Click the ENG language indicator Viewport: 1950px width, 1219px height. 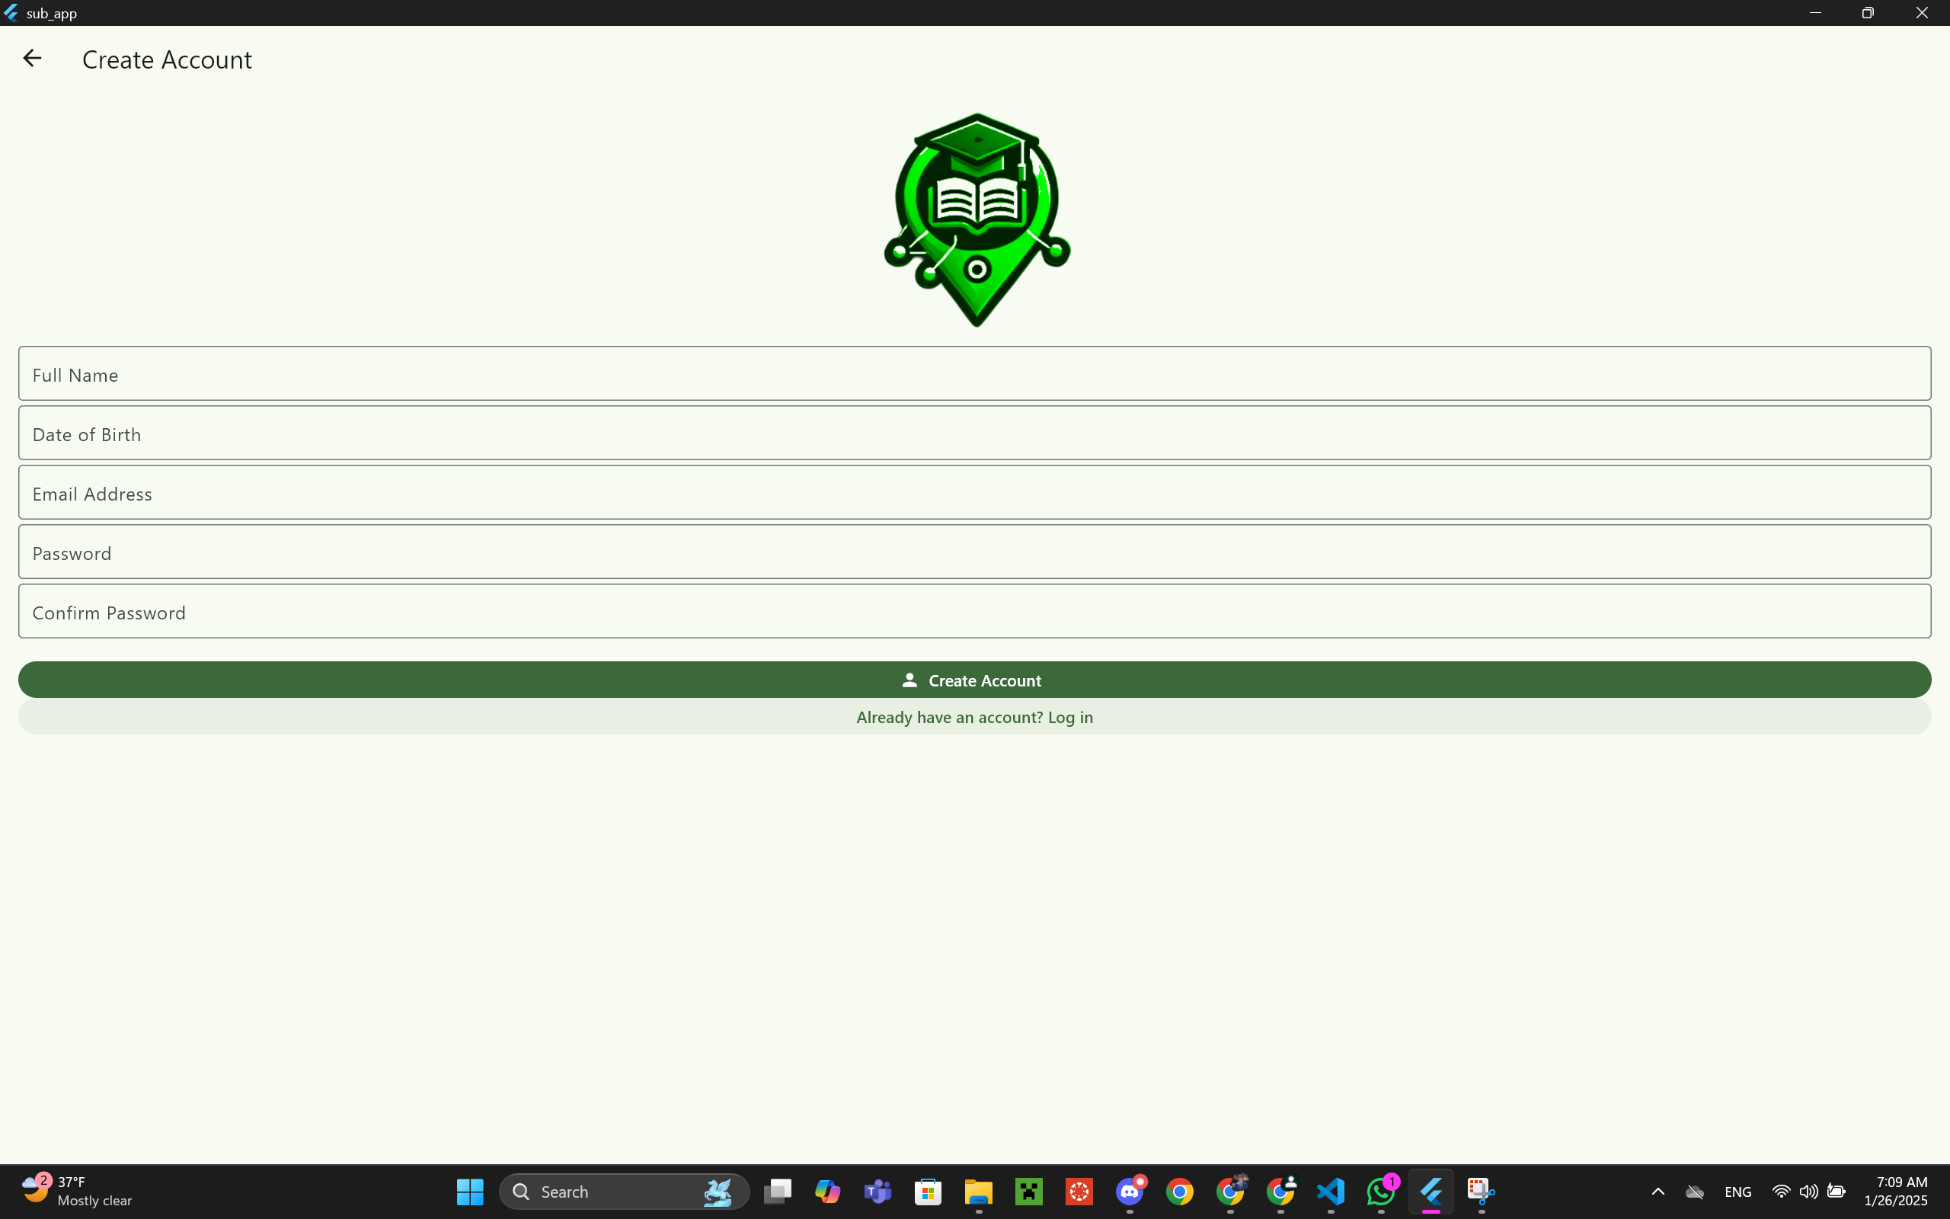click(1737, 1191)
